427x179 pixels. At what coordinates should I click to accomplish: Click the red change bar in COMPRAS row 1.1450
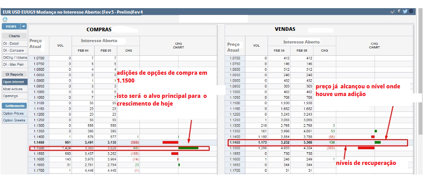pos(170,142)
